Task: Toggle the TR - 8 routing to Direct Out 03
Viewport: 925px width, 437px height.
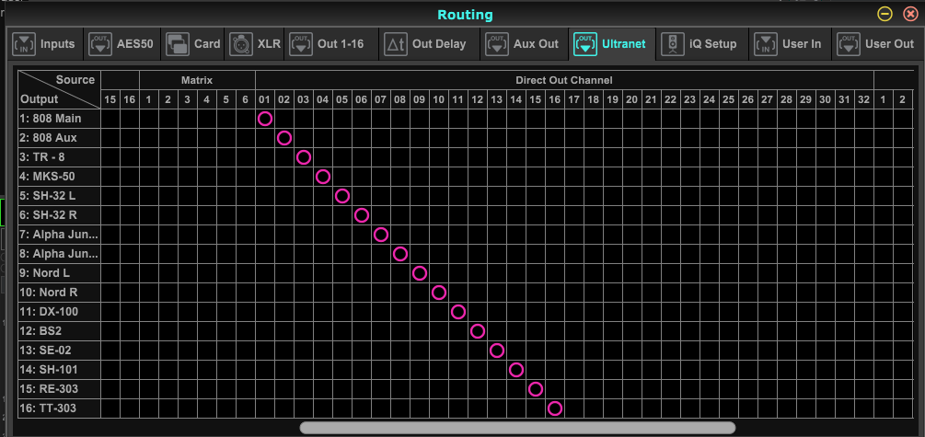Action: tap(303, 157)
